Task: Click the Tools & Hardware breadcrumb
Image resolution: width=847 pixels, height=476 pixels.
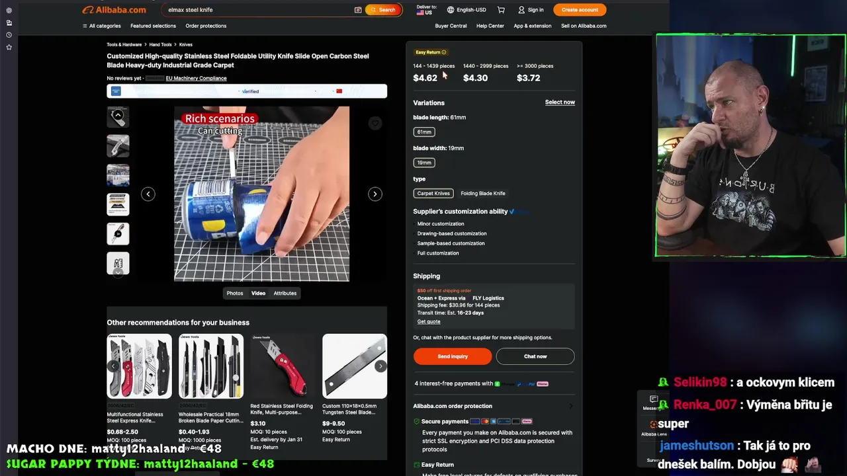Action: [124, 45]
